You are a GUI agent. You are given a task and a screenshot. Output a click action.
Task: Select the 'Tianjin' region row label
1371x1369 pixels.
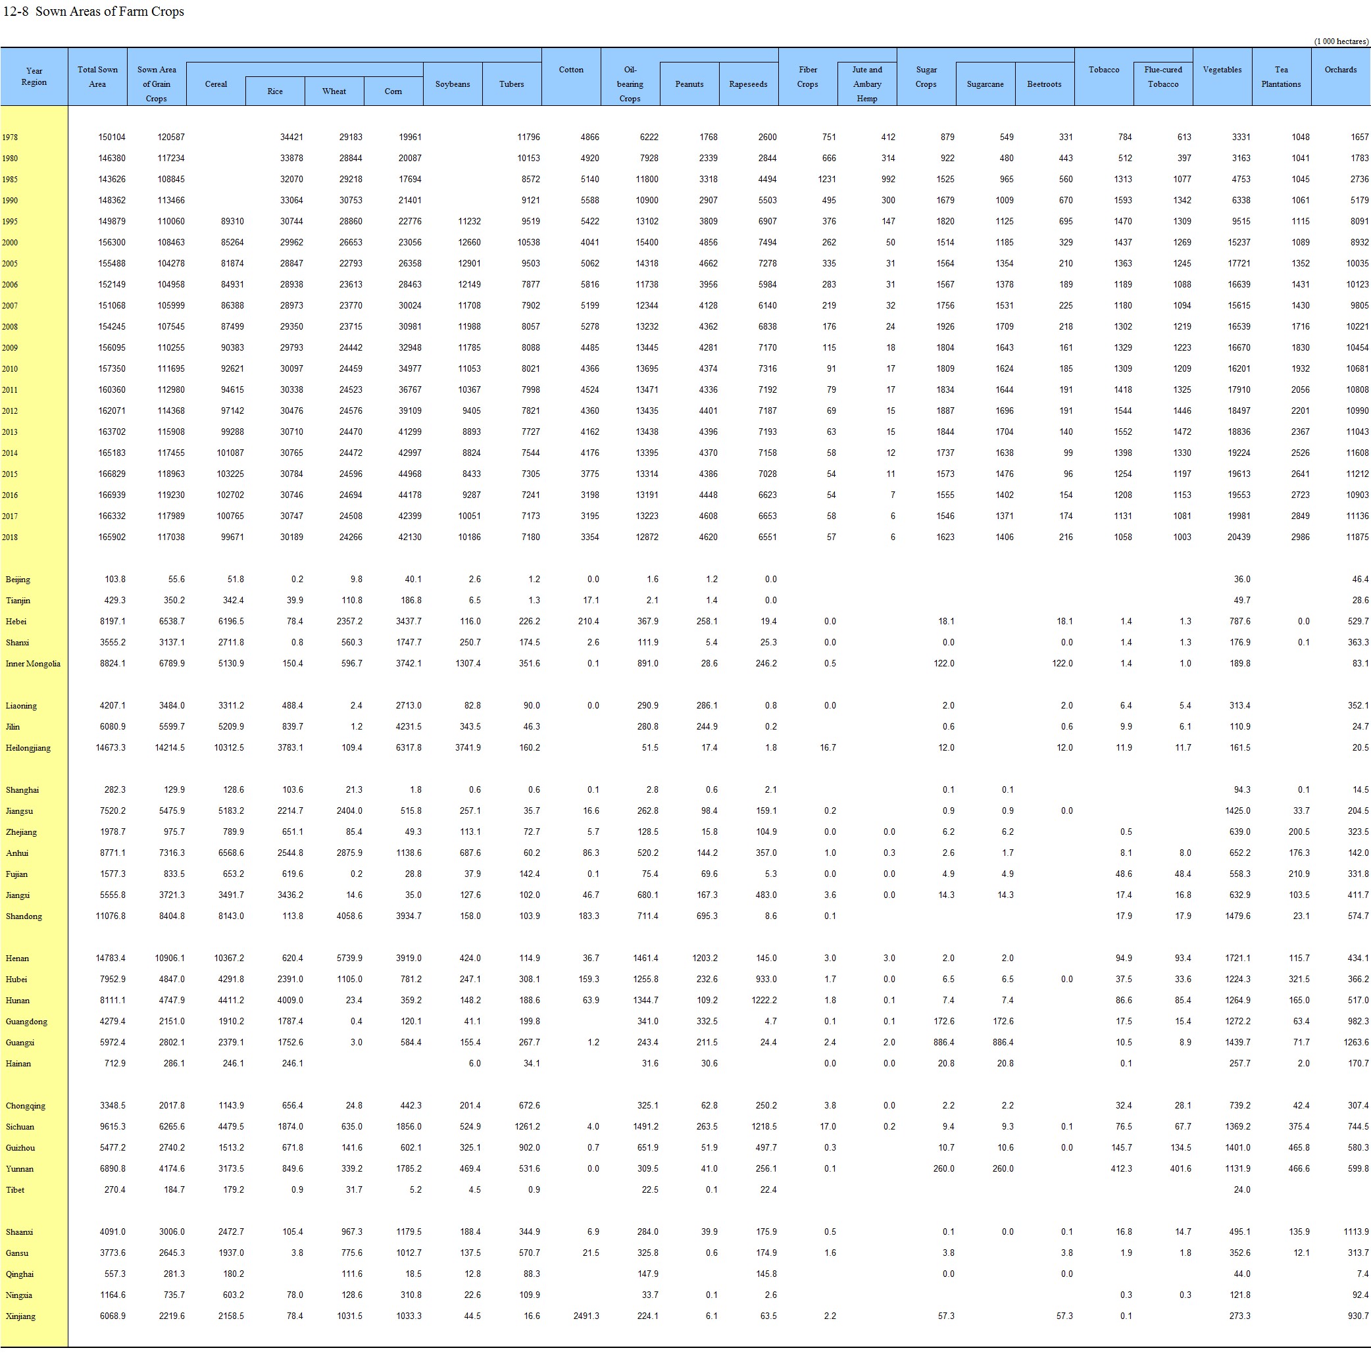(x=18, y=601)
